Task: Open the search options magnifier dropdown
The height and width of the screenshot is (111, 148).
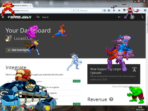Action: pos(38,17)
